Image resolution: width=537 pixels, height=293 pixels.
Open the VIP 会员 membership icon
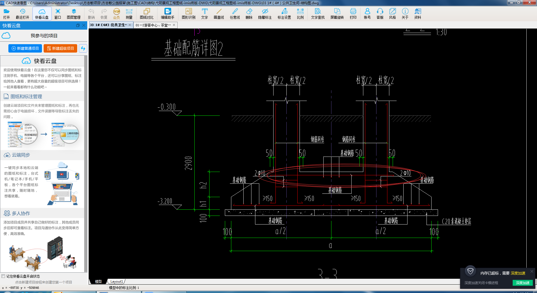[x=116, y=14]
